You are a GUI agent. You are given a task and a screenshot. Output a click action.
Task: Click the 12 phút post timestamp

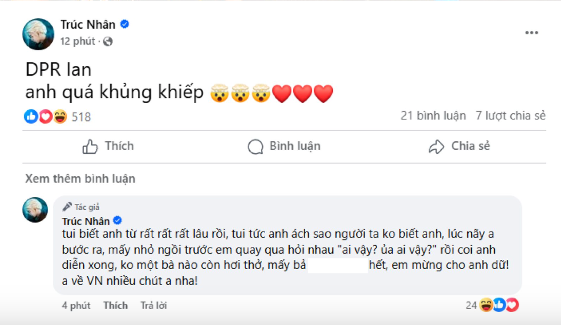click(78, 42)
